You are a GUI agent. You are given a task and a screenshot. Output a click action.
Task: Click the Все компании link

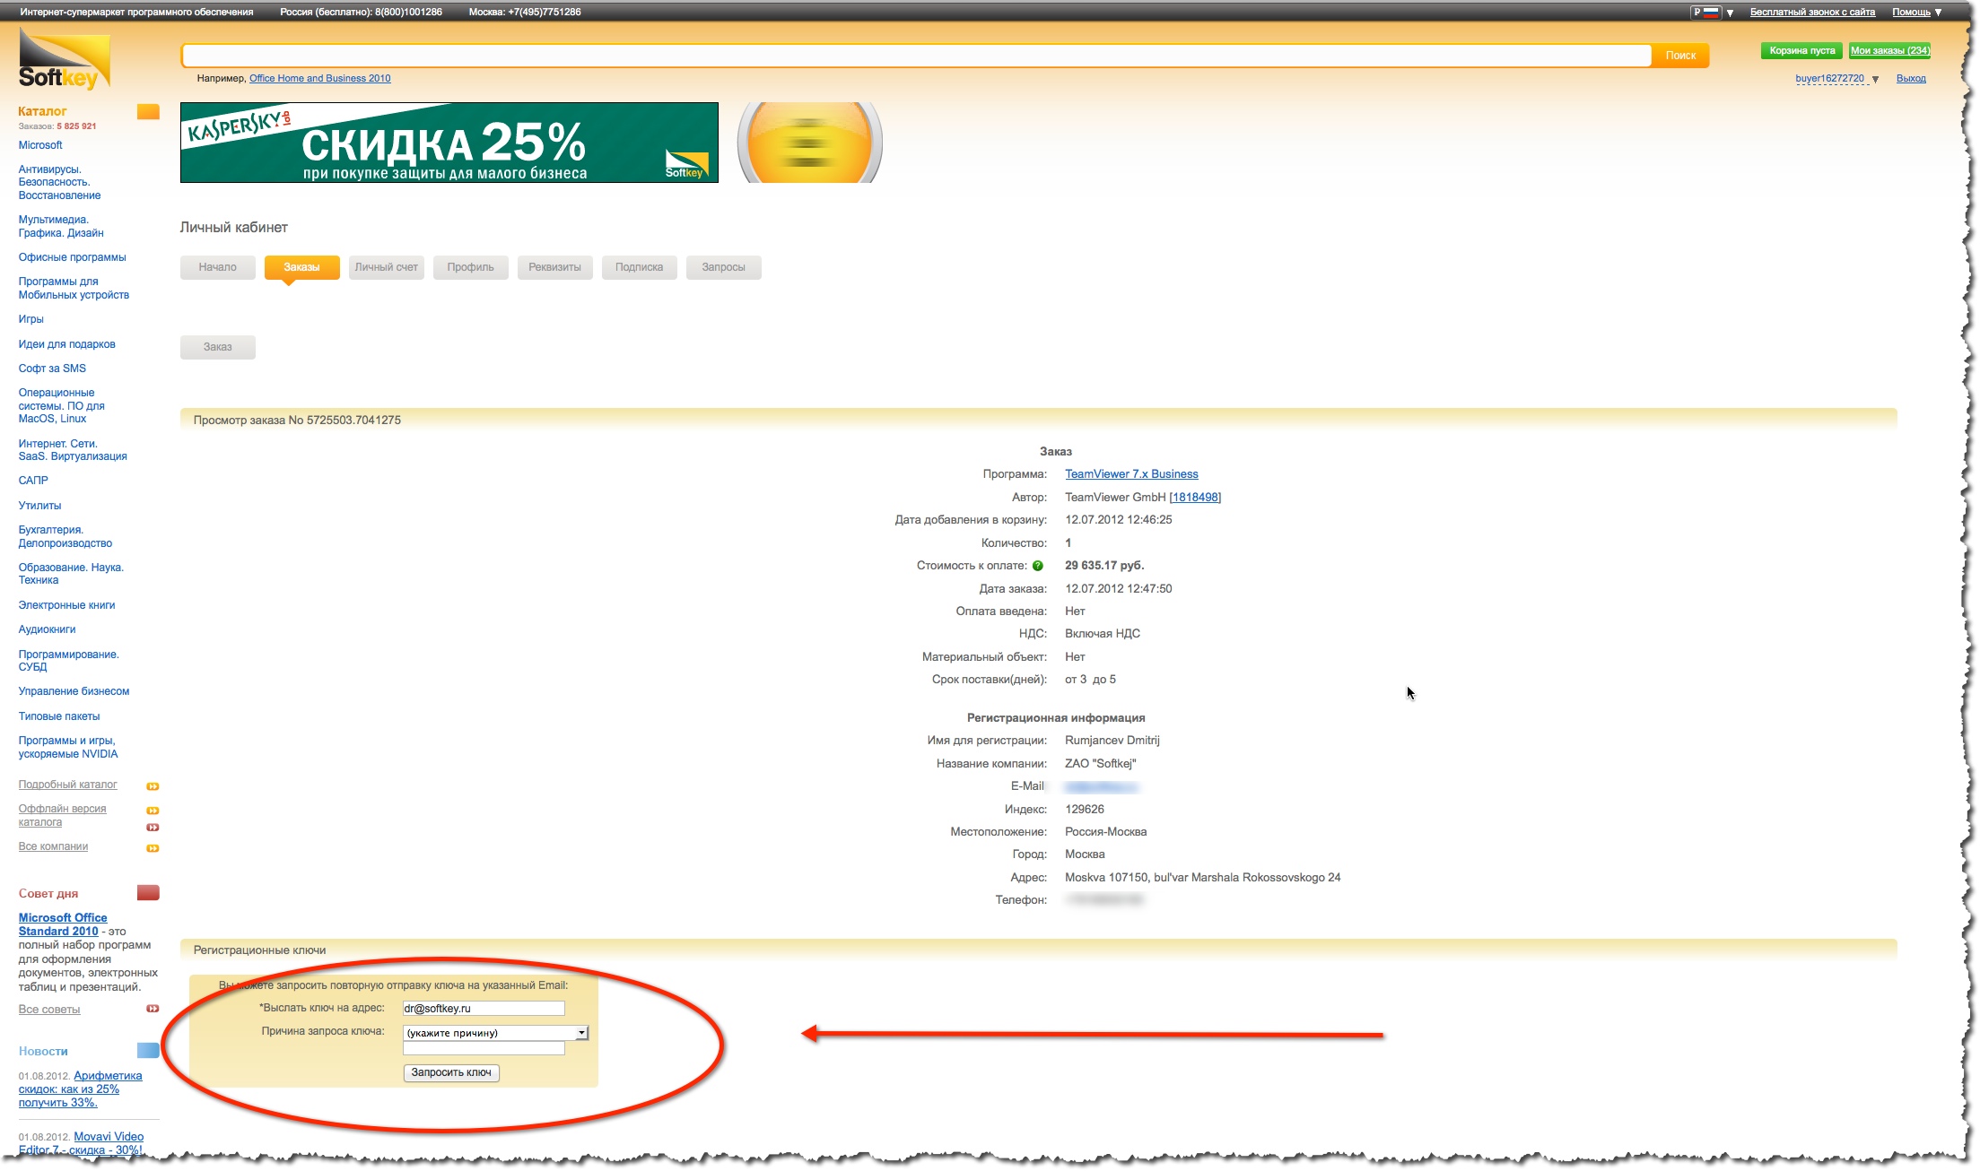[53, 846]
